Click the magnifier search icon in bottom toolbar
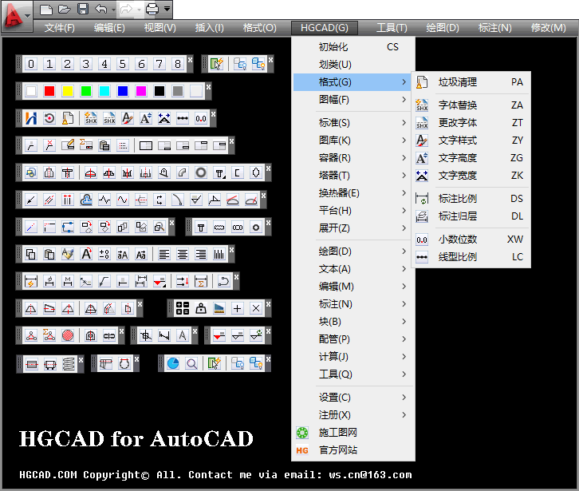 (x=191, y=363)
